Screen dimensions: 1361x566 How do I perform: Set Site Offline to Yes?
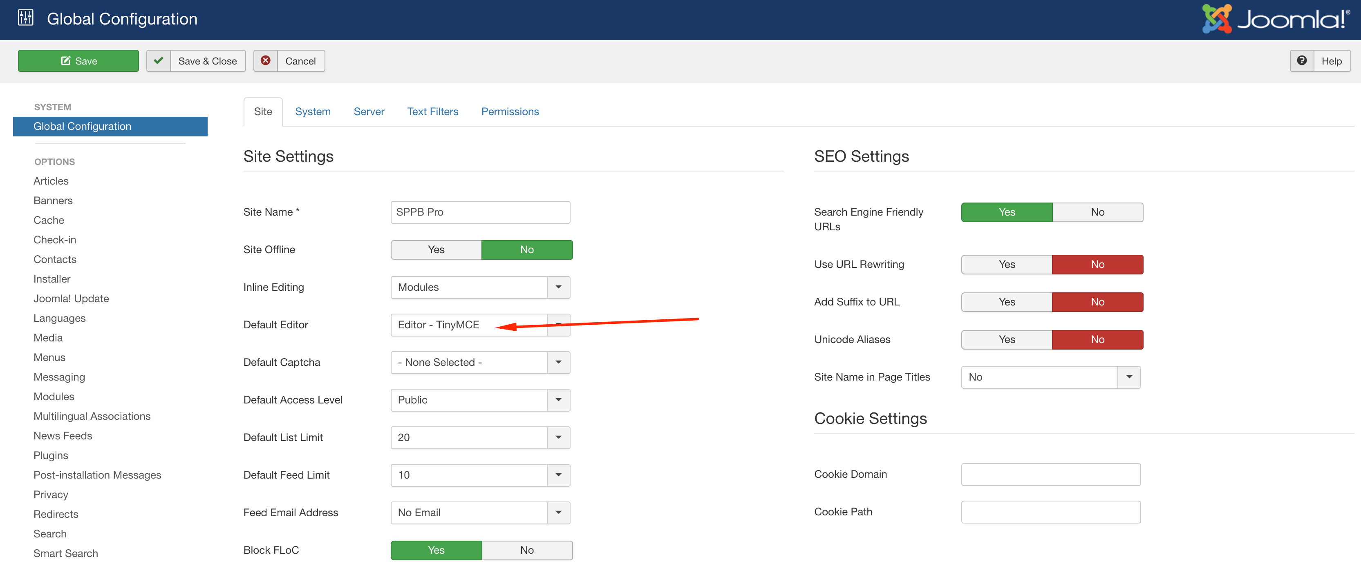[x=436, y=250]
